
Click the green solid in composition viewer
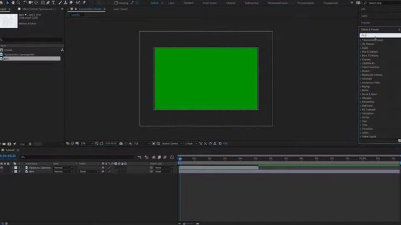pyautogui.click(x=206, y=79)
